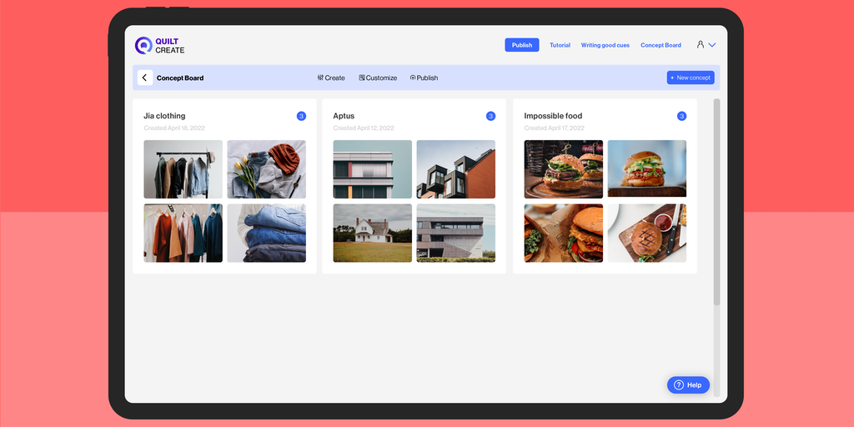Image resolution: width=854 pixels, height=427 pixels.
Task: Open the clothing rack thumbnail in Jia clothing
Action: pos(183,168)
